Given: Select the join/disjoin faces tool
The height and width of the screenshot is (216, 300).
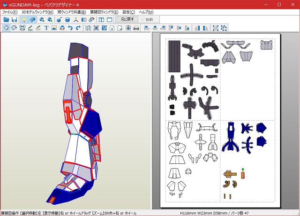Looking at the screenshot, I should coord(22,28).
